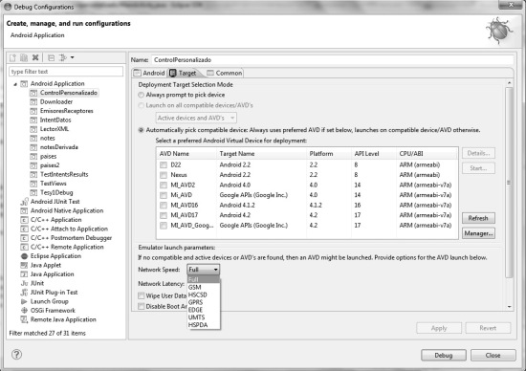Click the JUnit Plug-in Test icon
Image resolution: width=526 pixels, height=371 pixels.
tap(24, 293)
